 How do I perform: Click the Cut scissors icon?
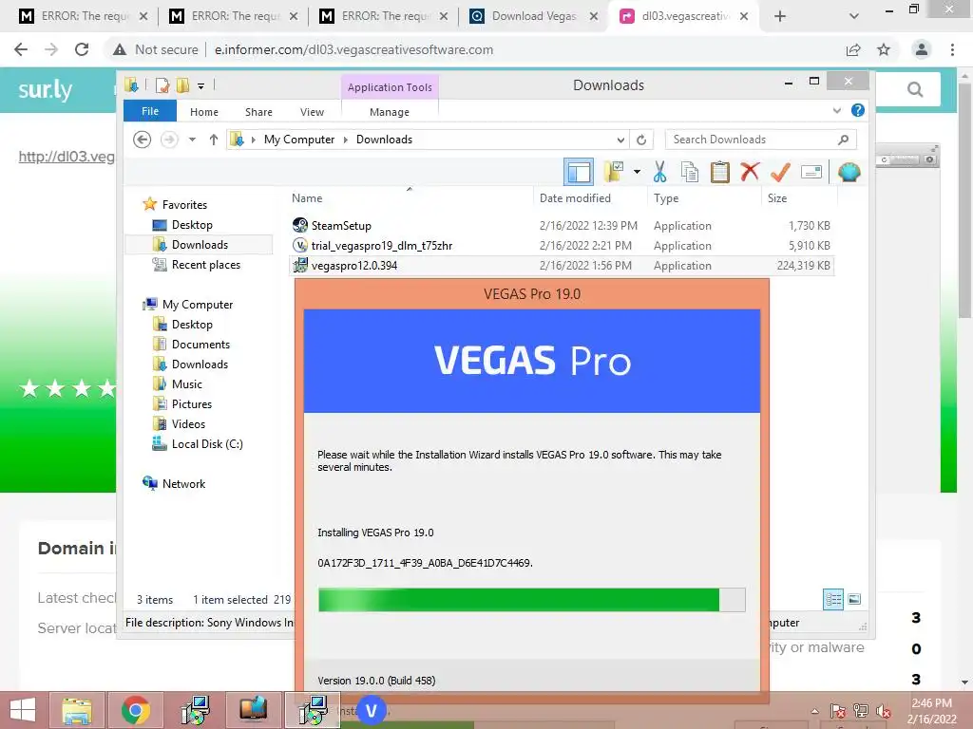point(659,172)
